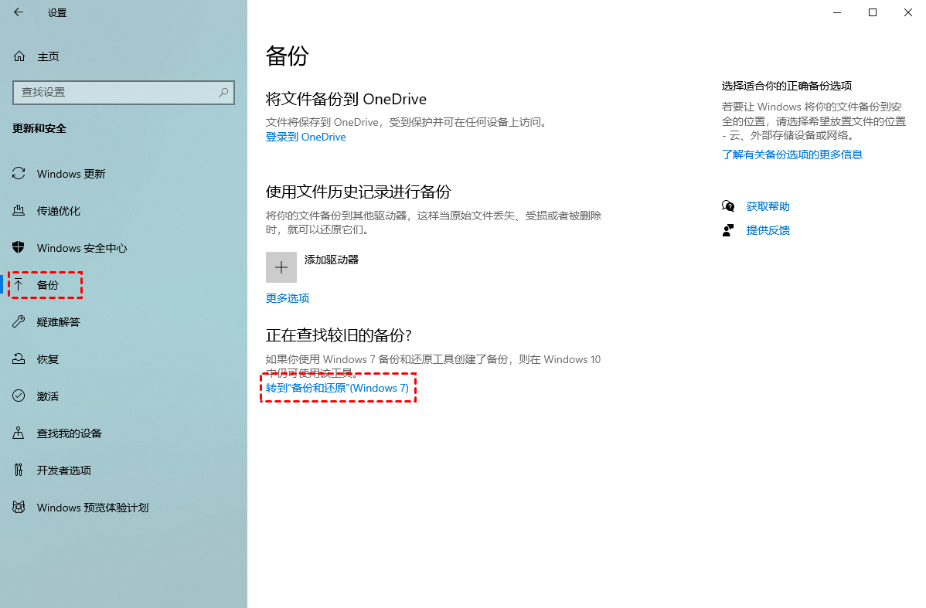926x608 pixels.
Task: Click the 添加驱动器 plus icon
Action: pos(281,267)
